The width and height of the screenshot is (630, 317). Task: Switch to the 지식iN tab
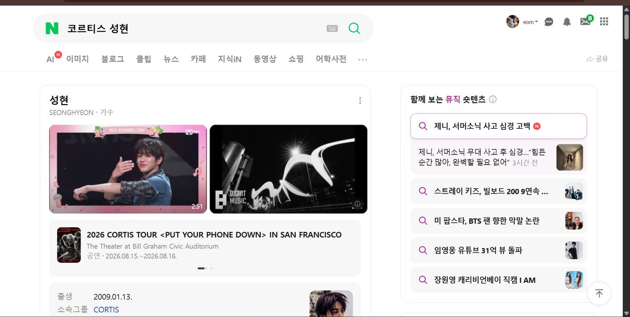tap(230, 59)
